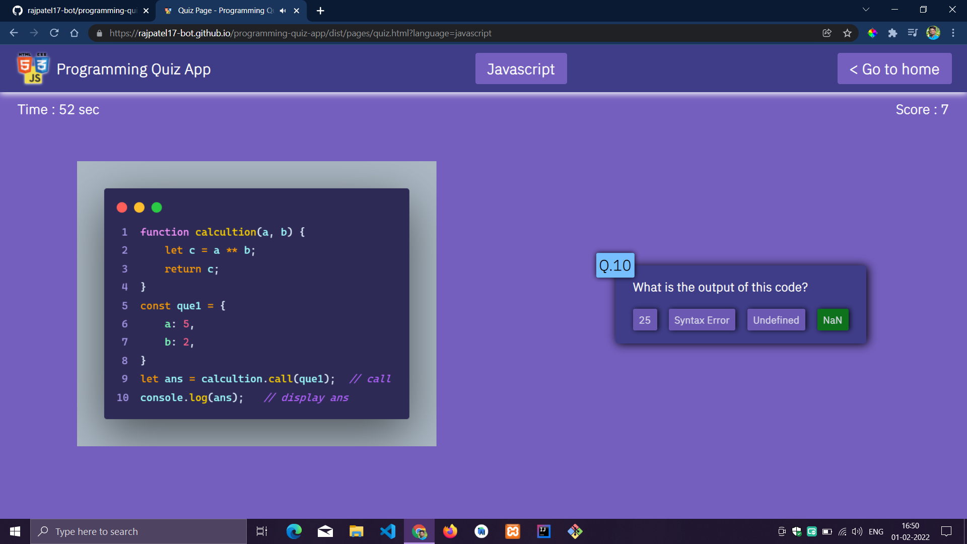Open the tab search dropdown

[866, 9]
